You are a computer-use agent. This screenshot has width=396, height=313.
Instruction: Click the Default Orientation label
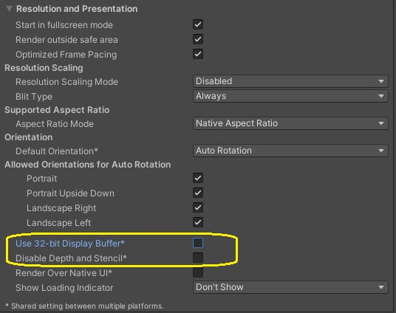coord(57,151)
